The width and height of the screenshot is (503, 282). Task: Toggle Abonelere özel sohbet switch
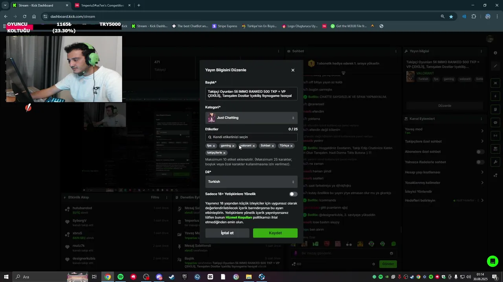480,152
